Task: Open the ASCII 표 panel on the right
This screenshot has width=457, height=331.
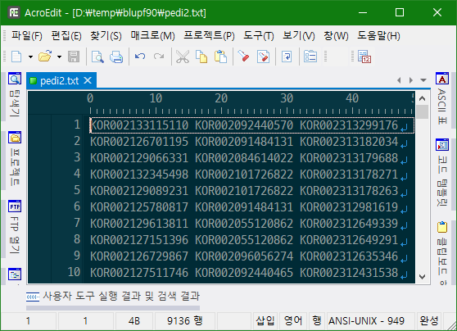Action: coord(442,98)
